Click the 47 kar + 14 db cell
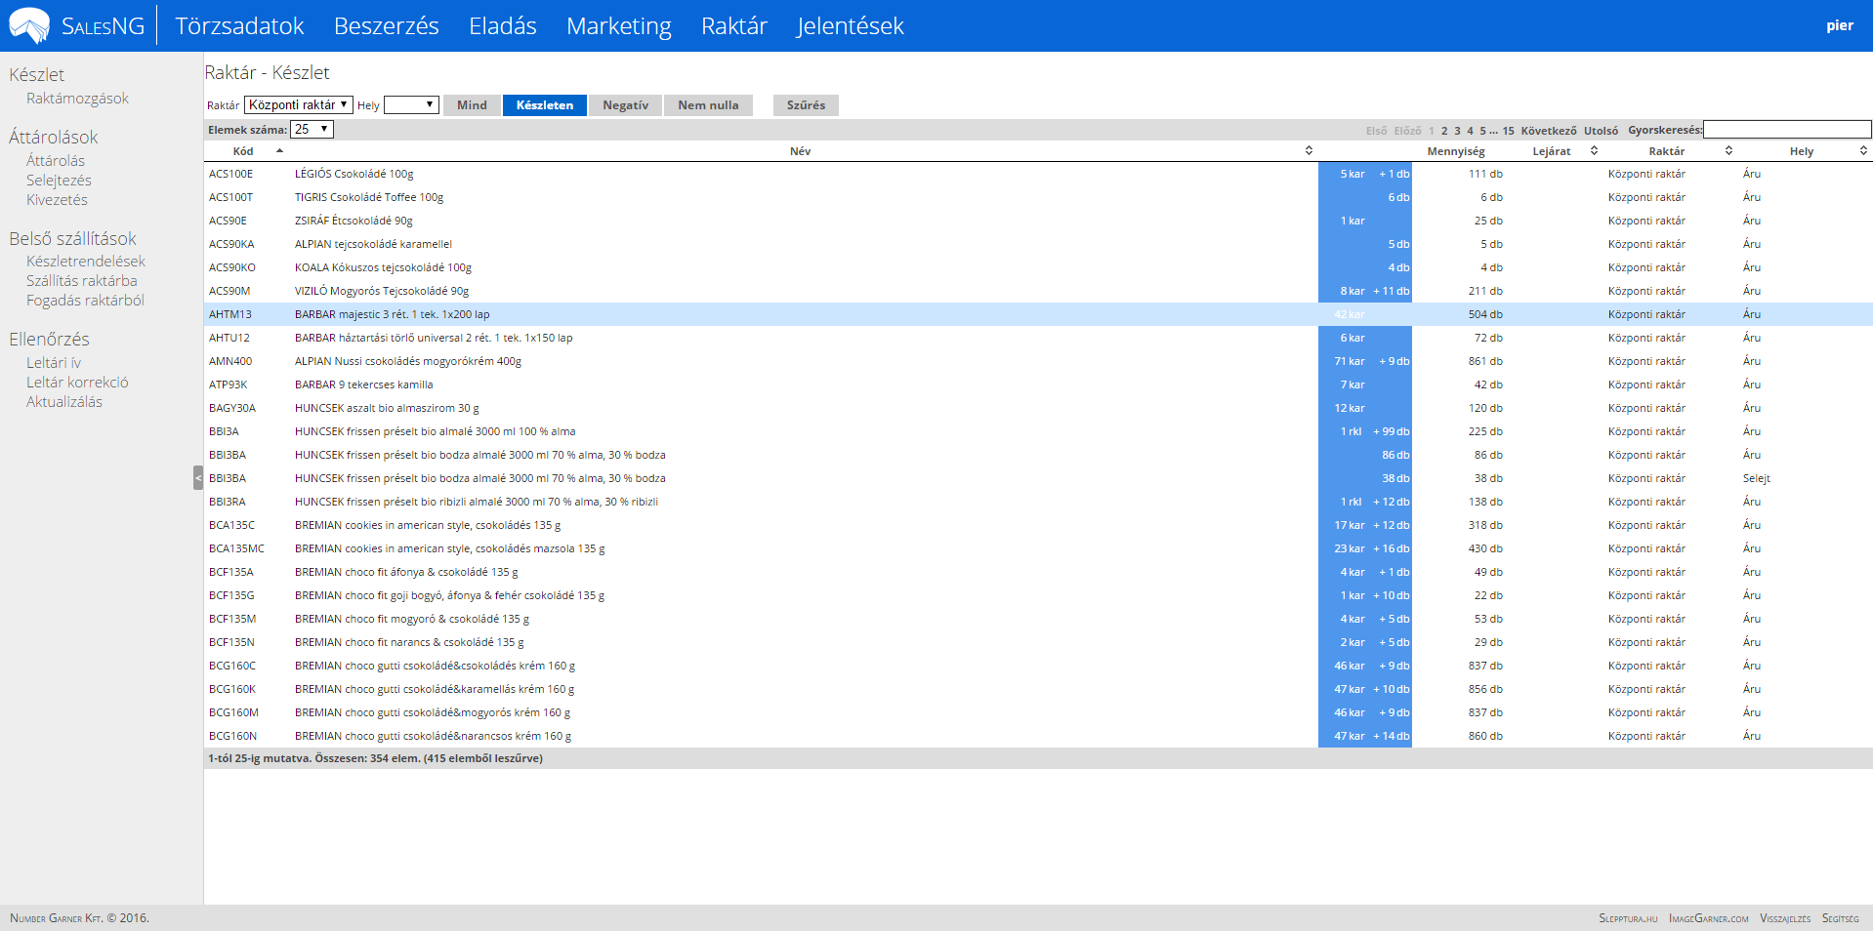The height and width of the screenshot is (931, 1873). [1365, 736]
